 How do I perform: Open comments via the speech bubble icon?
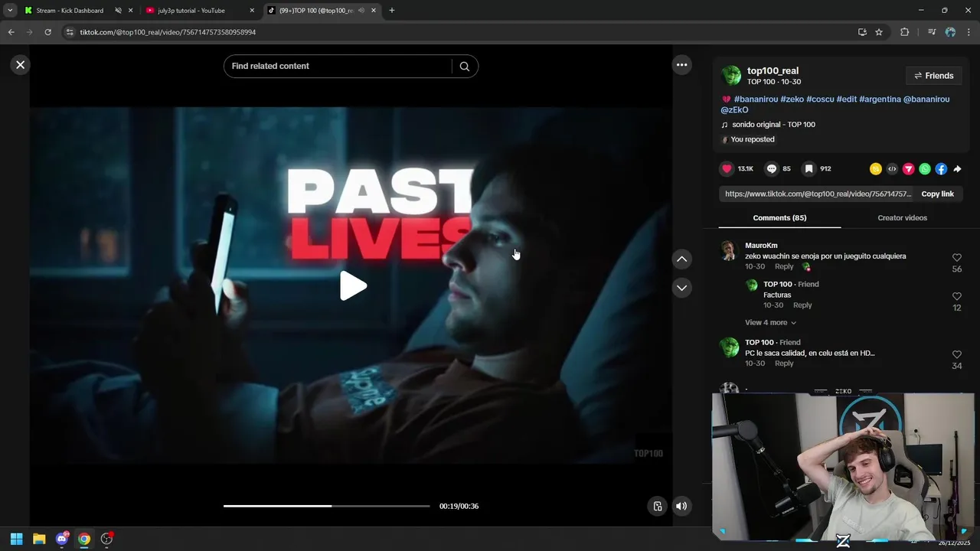pos(772,169)
